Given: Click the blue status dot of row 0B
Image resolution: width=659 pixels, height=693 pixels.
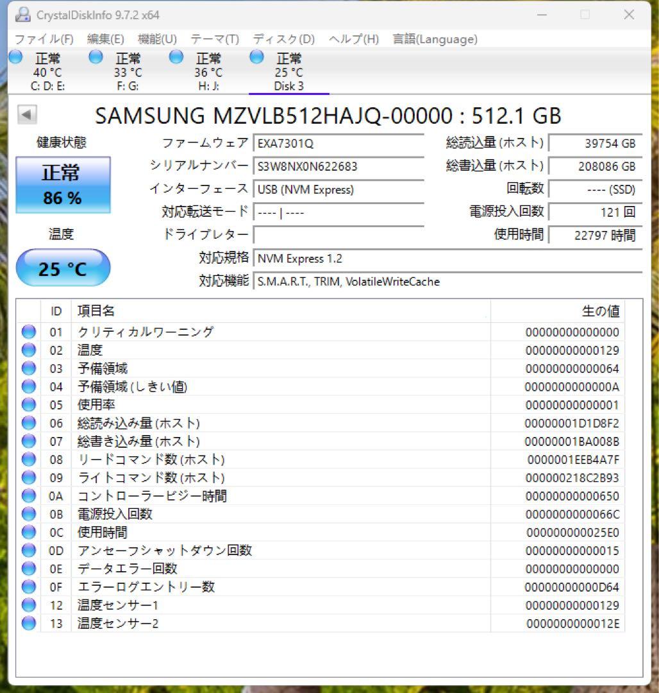Looking at the screenshot, I should (29, 514).
